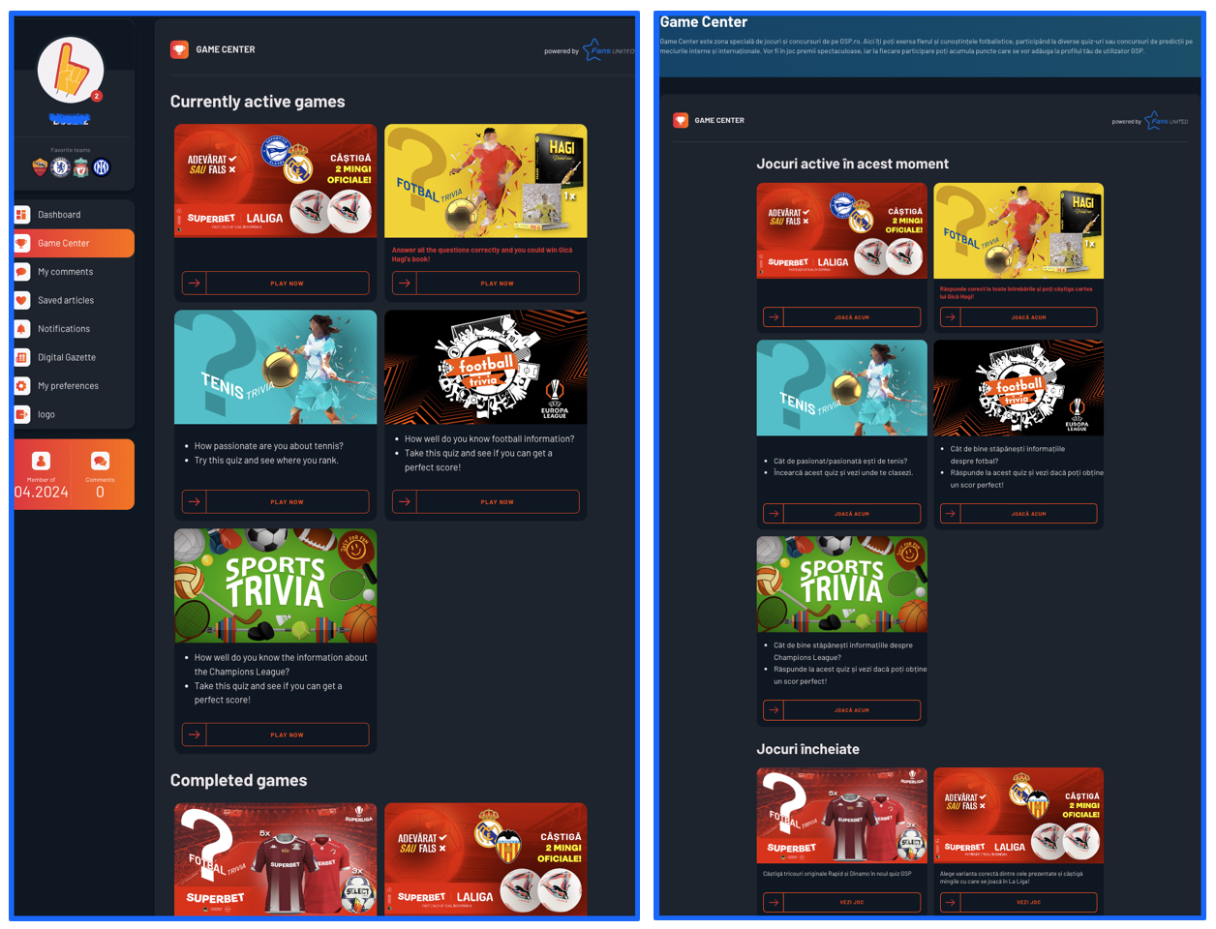This screenshot has height=929, width=1216.
Task: Open the Europa League trivia banner in Romanian panel
Action: click(1018, 388)
